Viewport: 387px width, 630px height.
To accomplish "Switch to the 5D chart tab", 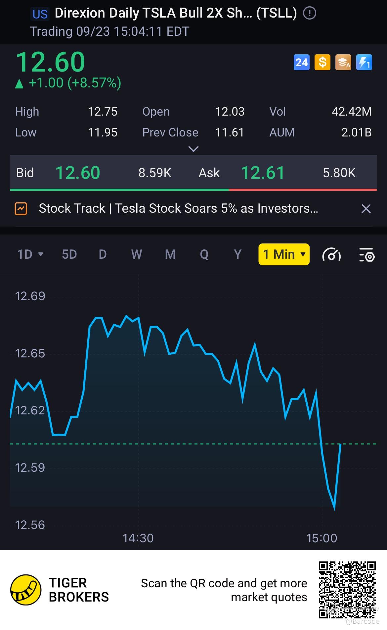I will (x=69, y=254).
